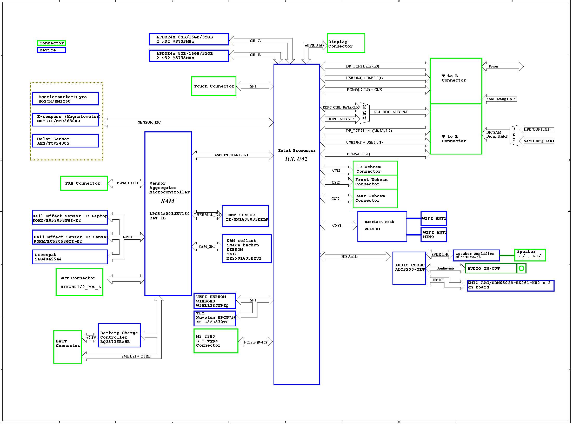
Task: Select the blue Device legend box
Action: 51,50
